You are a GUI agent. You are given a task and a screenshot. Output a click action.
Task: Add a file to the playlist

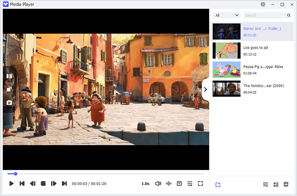[x=218, y=184]
